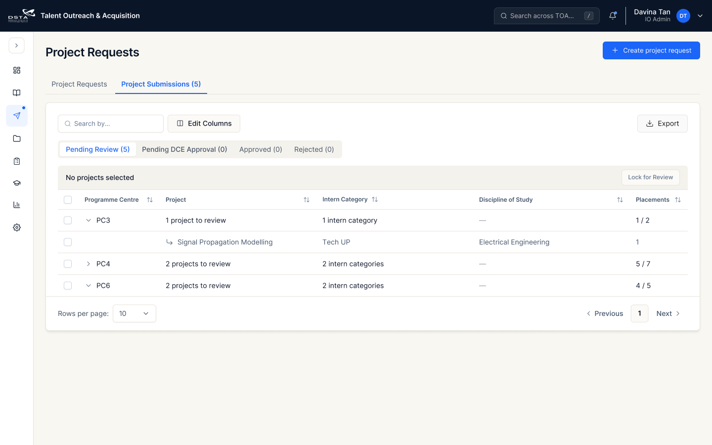Click the Edit Columns button
This screenshot has width=712, height=445.
pyautogui.click(x=204, y=124)
